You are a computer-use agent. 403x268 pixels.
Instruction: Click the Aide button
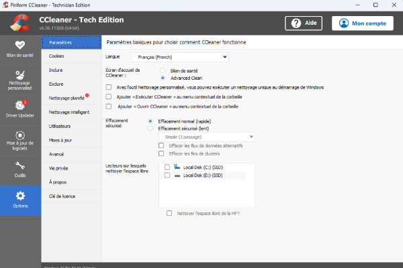click(304, 23)
